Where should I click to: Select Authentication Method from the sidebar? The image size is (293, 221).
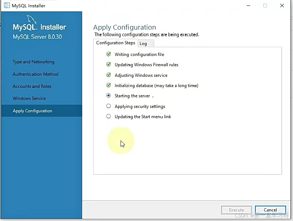[35, 74]
